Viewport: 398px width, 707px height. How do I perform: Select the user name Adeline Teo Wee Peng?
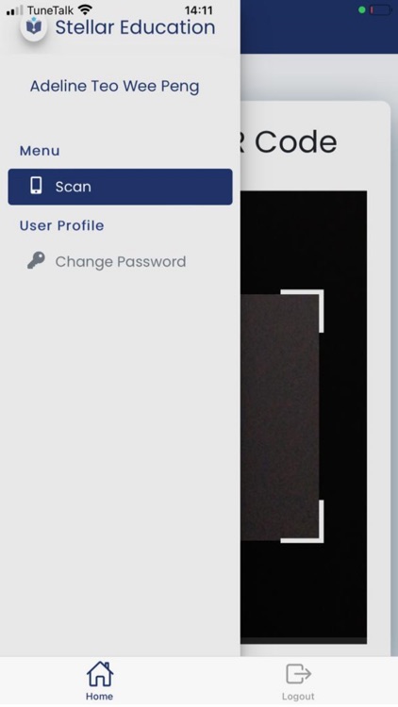coord(115,86)
